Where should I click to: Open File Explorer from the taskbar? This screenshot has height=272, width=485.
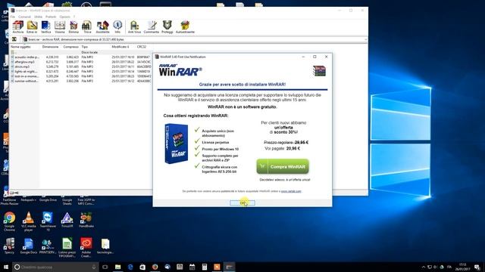click(x=118, y=267)
